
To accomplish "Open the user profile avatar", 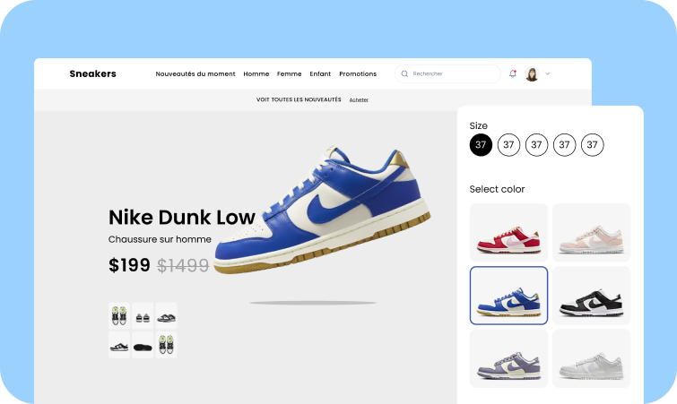I will click(x=532, y=73).
